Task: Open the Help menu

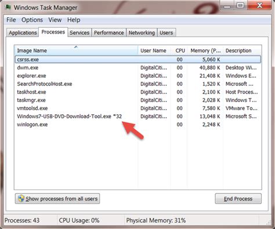Action: 74,20
